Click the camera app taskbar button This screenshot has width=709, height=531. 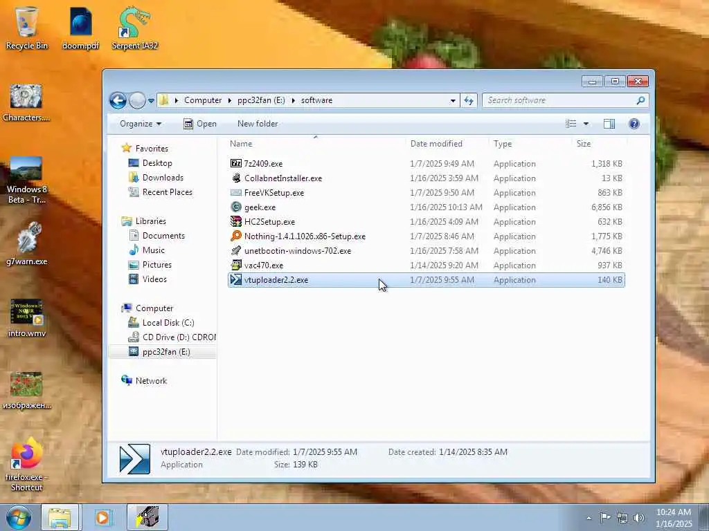[147, 517]
